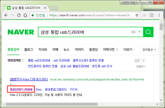
Task: Click the 신고 report button
Action: [x=137, y=61]
